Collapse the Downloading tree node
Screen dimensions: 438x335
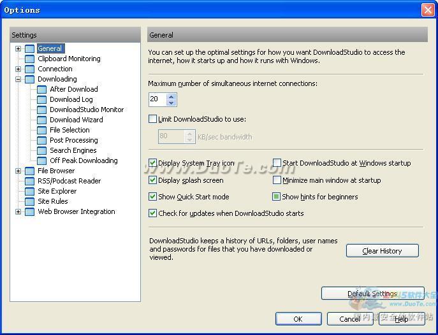pos(18,79)
